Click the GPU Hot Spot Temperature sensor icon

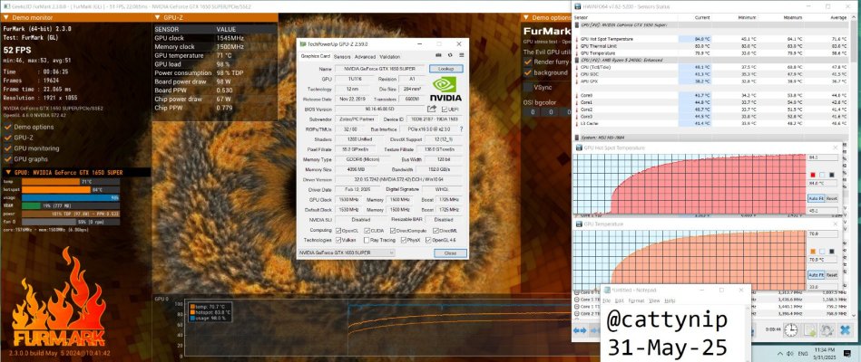pos(577,40)
